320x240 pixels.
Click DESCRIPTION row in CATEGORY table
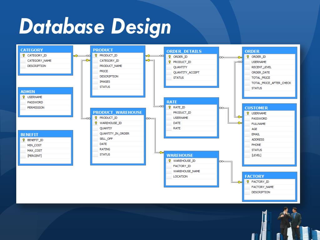point(46,66)
